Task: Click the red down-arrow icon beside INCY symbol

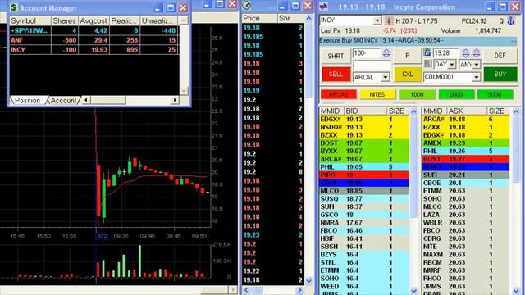Action: coord(389,21)
